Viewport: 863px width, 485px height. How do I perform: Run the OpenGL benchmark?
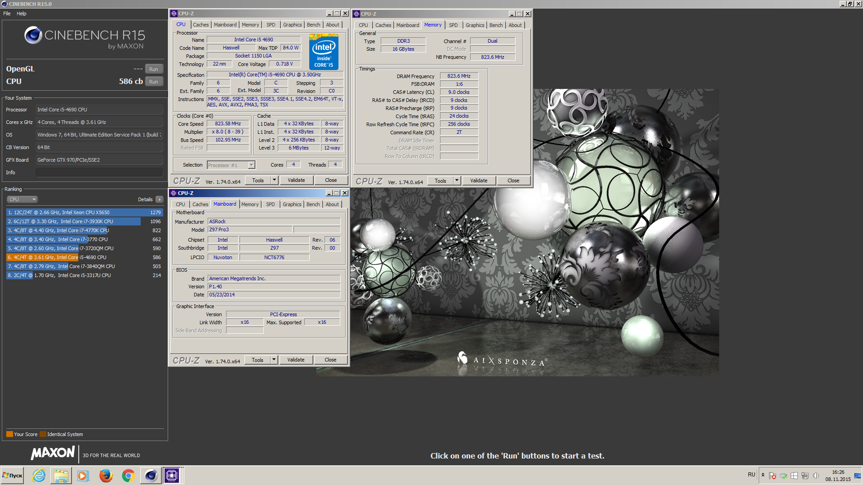(154, 69)
